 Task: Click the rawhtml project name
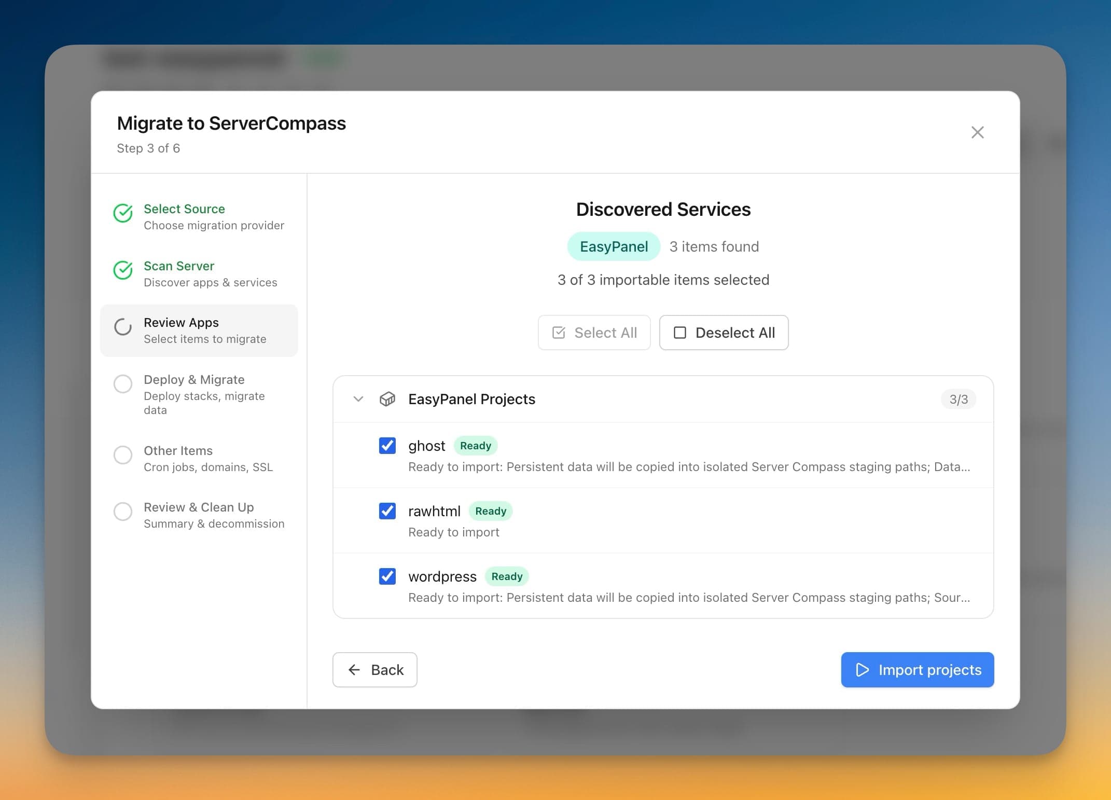[x=434, y=511]
